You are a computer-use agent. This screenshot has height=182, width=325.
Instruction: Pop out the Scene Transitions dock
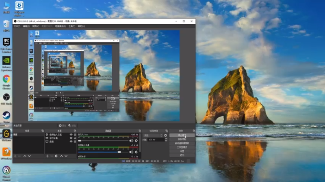(x=167, y=131)
